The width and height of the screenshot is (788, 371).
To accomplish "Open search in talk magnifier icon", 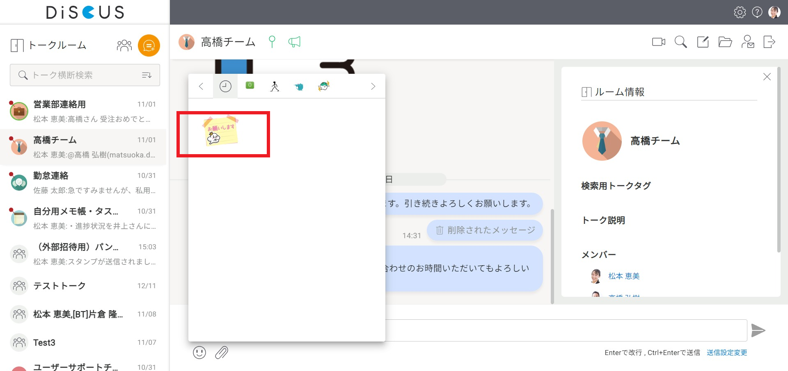I will pos(680,42).
